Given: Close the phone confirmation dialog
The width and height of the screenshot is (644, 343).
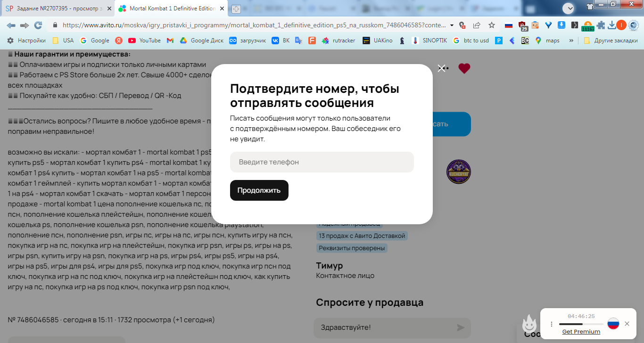Looking at the screenshot, I should (x=441, y=68).
